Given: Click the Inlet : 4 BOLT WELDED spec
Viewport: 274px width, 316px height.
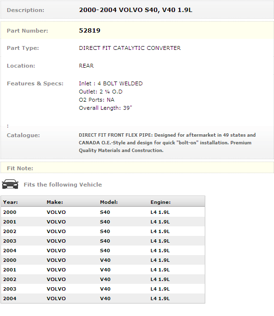Looking at the screenshot, I should click(111, 83).
